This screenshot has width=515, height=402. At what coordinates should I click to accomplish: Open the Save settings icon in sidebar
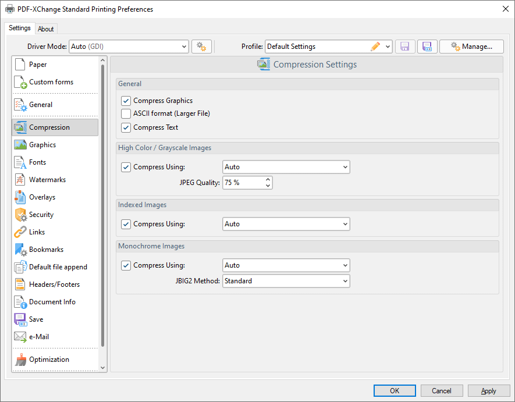(20, 319)
